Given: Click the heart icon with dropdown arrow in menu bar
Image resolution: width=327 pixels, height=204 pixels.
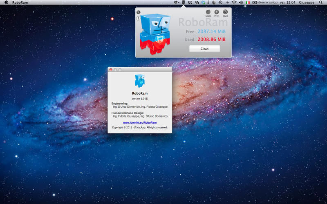Looking at the screenshot, I should pos(177,2).
